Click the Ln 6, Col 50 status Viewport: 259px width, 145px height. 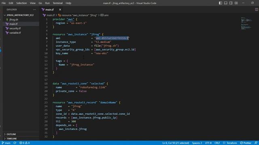(176, 143)
